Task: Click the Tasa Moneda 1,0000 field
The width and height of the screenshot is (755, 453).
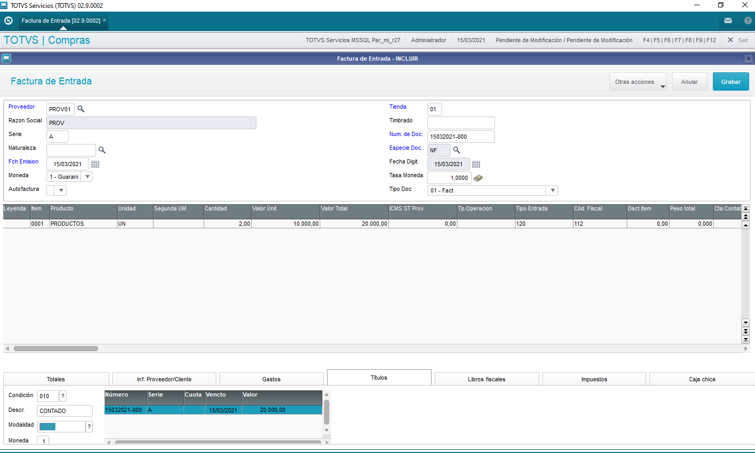Action: tap(450, 178)
